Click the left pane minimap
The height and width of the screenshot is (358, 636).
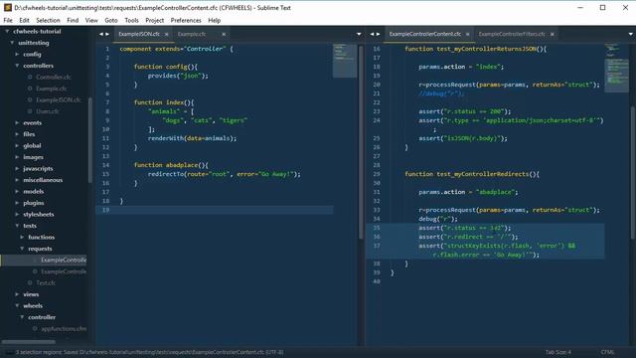pyautogui.click(x=345, y=60)
